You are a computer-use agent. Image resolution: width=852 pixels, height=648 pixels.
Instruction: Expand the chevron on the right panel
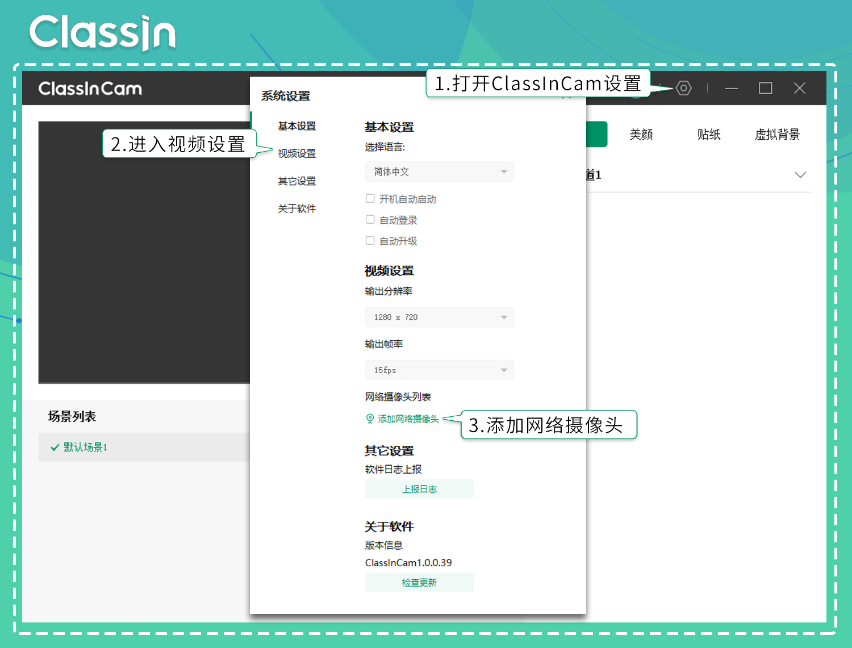(x=800, y=175)
